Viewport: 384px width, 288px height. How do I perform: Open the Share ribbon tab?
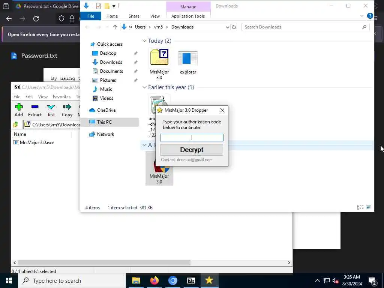point(134,16)
